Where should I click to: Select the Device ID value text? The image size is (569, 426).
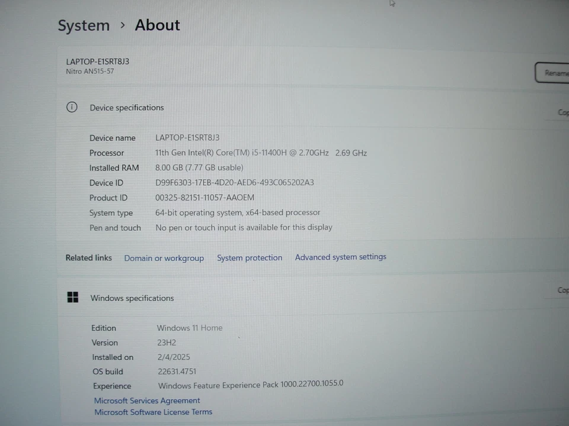coord(234,182)
